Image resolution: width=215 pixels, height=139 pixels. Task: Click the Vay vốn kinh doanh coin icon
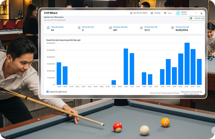point(131,13)
